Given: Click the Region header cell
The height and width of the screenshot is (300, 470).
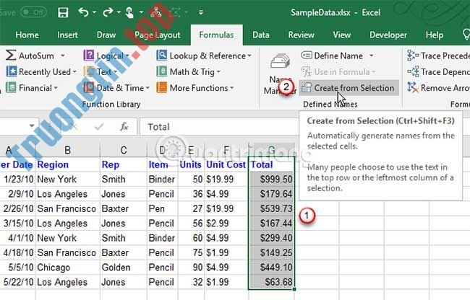Looking at the screenshot, I should coord(68,164).
